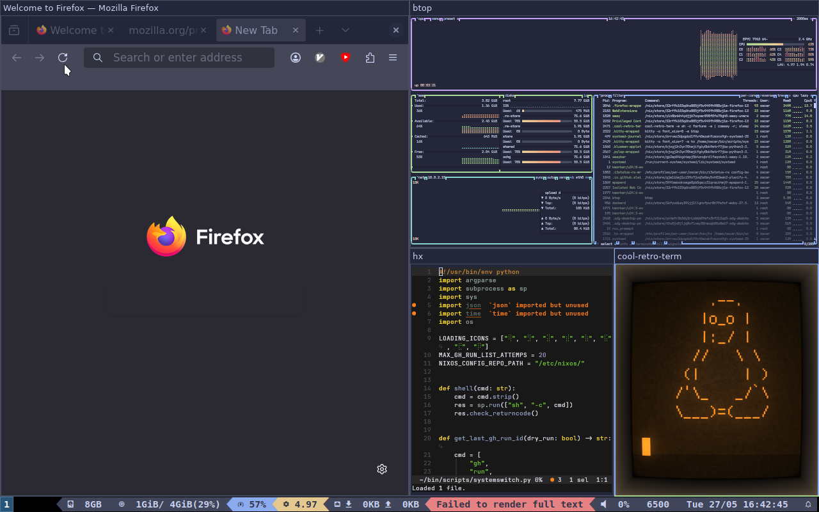
Task: Click the Failed to render full text block
Action: pos(509,504)
